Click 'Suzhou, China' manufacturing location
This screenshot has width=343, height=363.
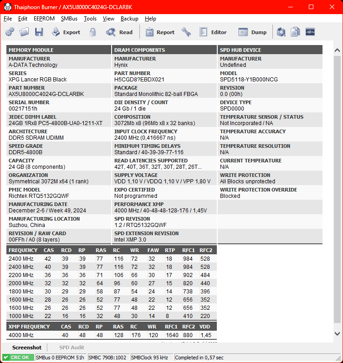pos(27,225)
